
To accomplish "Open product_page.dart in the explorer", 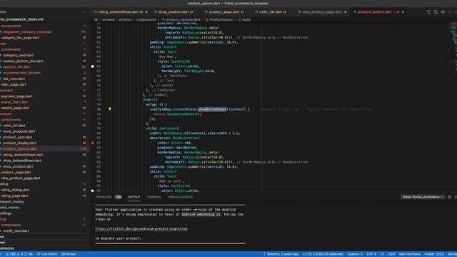I will (16, 172).
